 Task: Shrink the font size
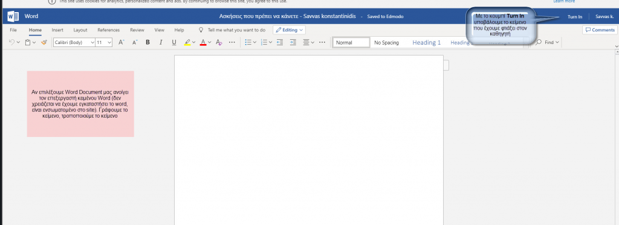click(x=135, y=42)
